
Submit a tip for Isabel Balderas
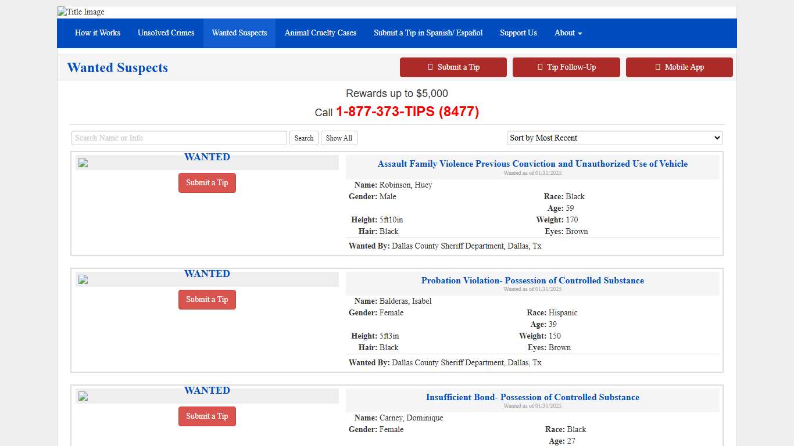pos(207,300)
